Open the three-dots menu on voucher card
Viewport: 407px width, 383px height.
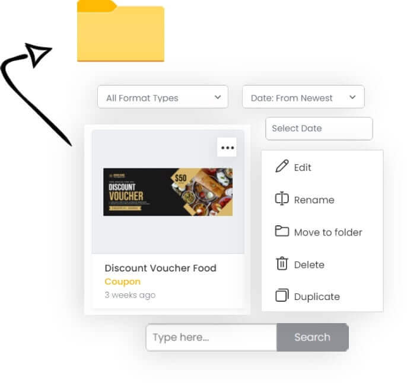(227, 147)
